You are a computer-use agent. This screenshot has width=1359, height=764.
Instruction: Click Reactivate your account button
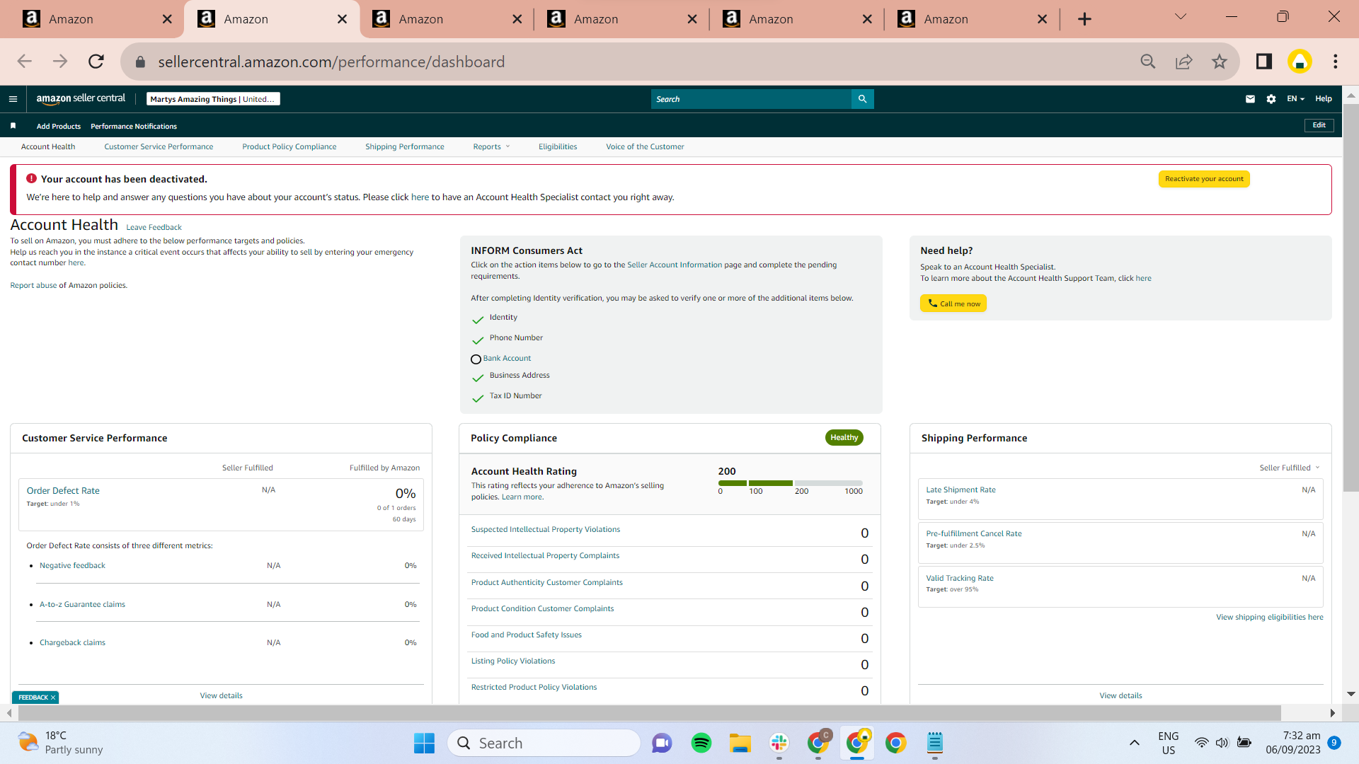click(1204, 179)
